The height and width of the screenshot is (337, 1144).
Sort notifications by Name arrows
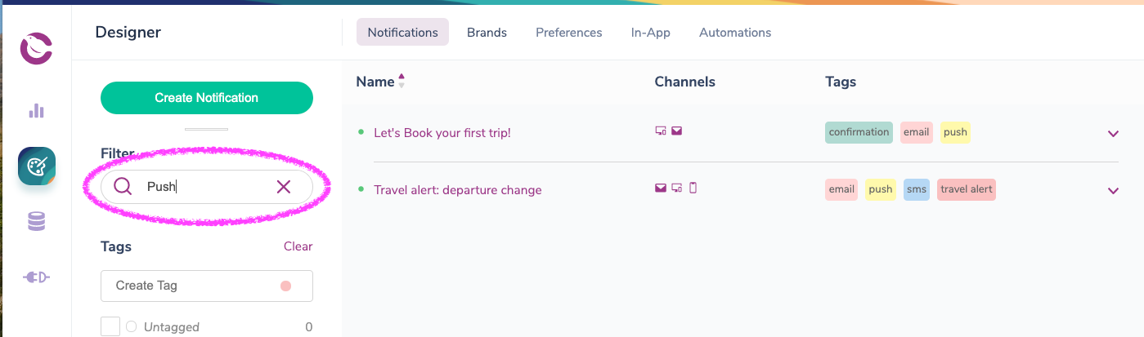402,82
